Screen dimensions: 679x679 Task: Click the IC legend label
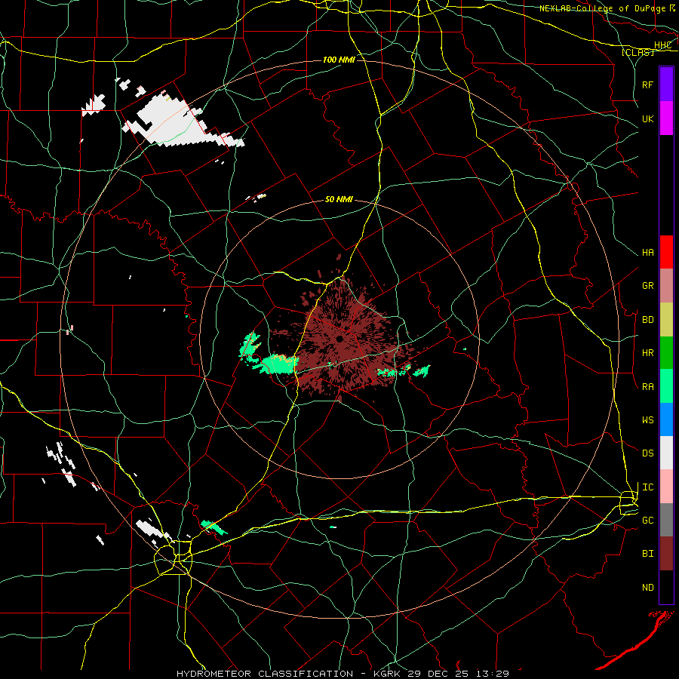coord(648,487)
